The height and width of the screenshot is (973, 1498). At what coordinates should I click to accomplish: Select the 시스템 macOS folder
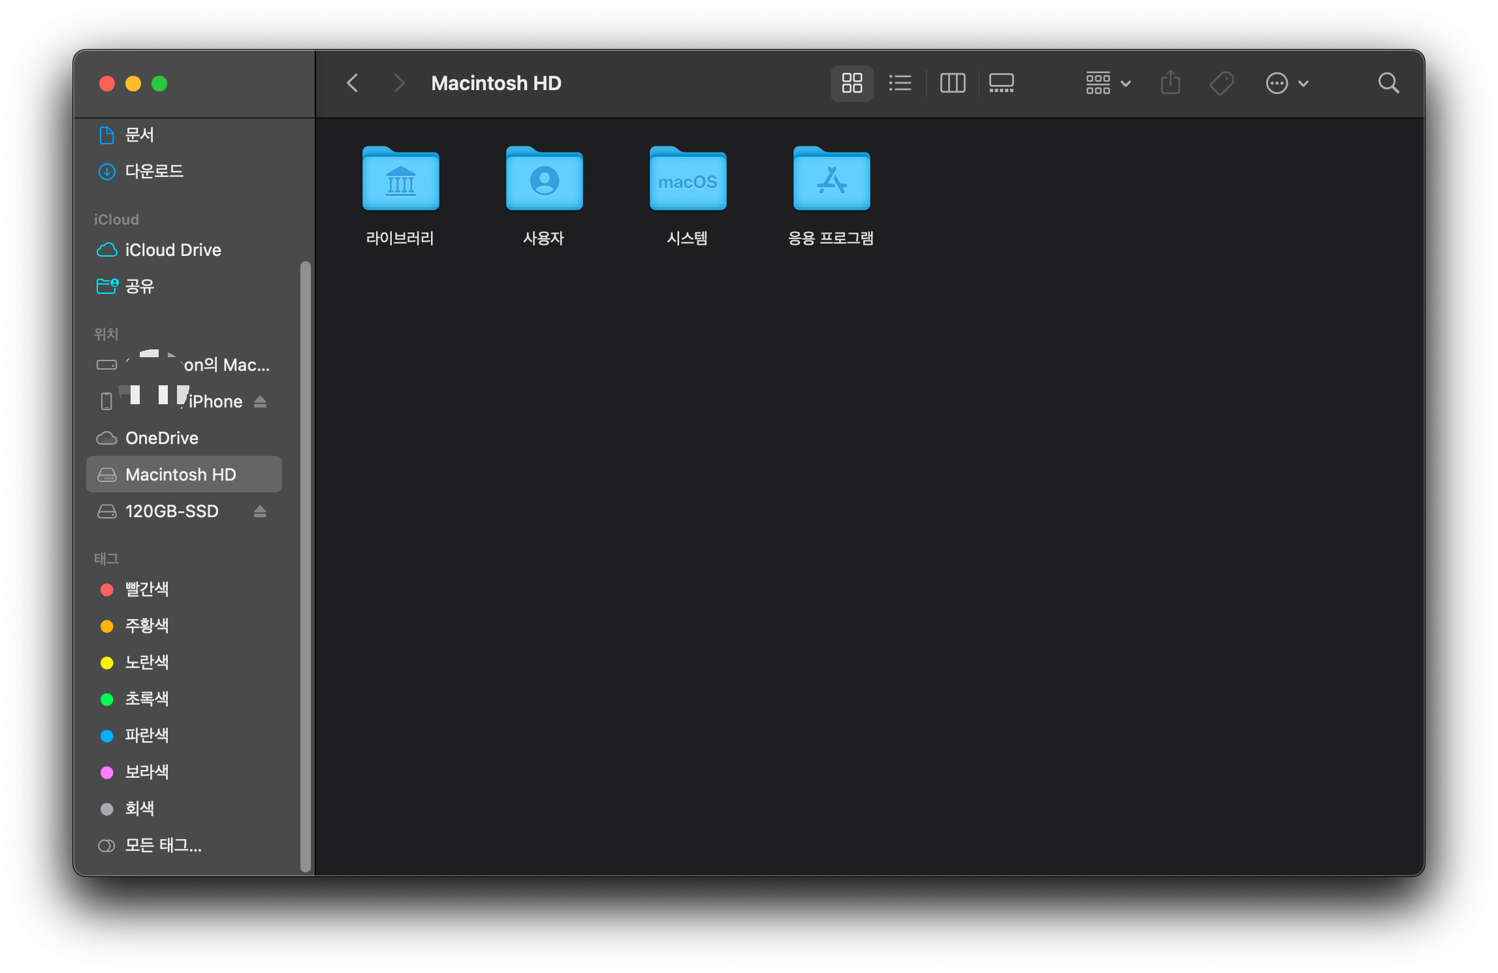click(x=688, y=196)
